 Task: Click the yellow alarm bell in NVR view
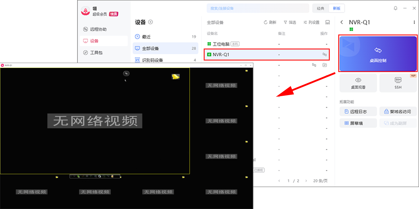(x=176, y=77)
